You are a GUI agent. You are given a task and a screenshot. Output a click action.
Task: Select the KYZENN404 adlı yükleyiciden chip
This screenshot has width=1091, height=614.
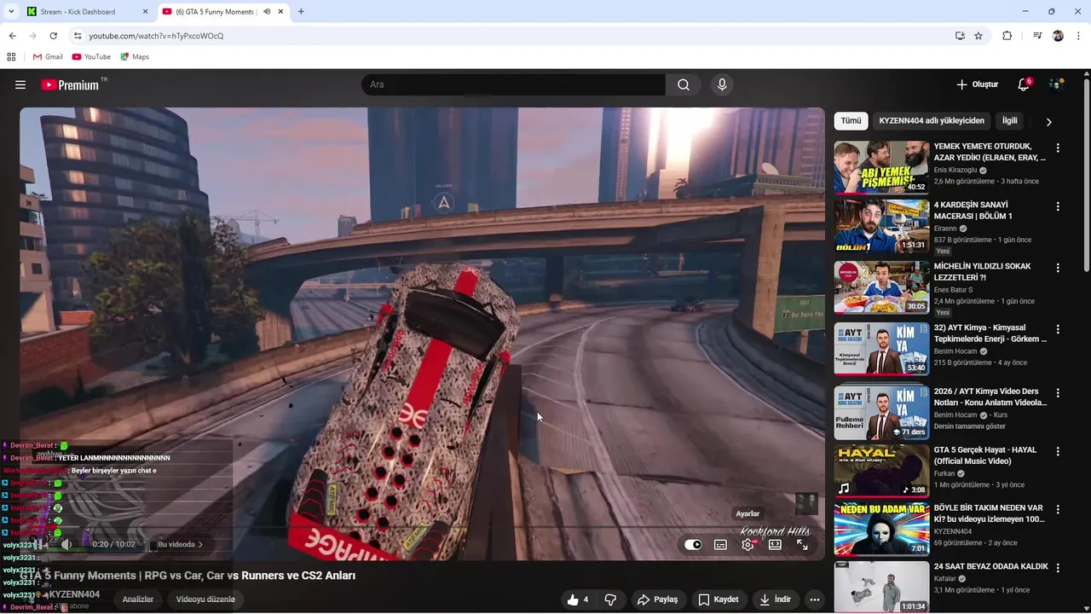tap(932, 121)
